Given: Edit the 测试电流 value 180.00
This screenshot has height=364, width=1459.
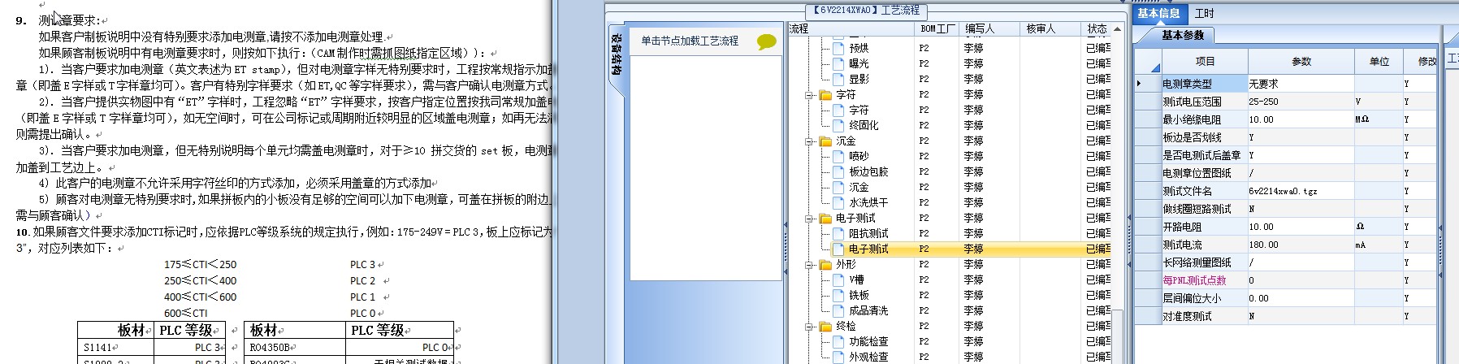Looking at the screenshot, I should (x=1301, y=245).
